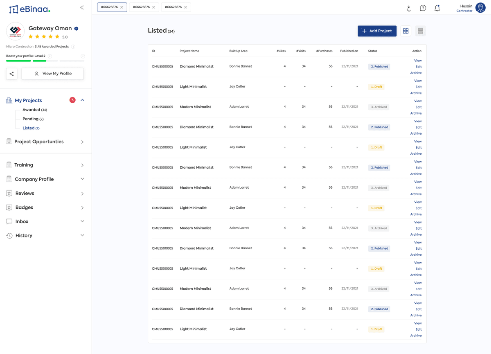
Task: Click the Reviews star icon
Action: (x=9, y=193)
